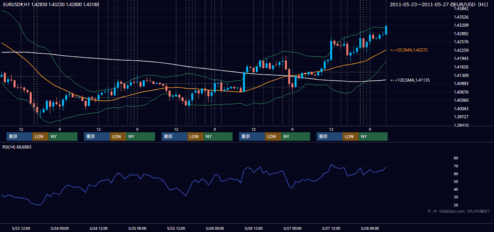Click price axis label 1.40993
This screenshot has width=494, height=232.
461,84
